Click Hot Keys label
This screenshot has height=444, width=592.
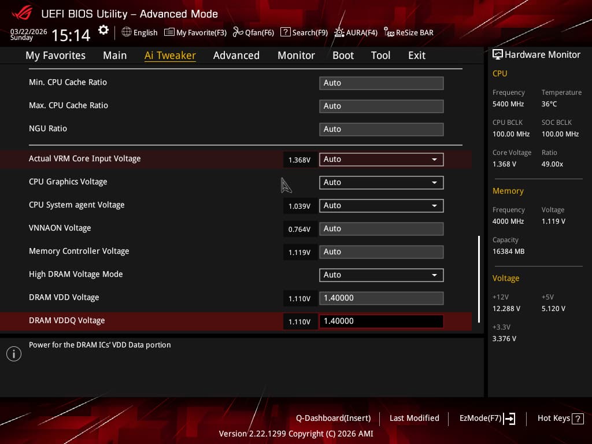click(x=553, y=419)
